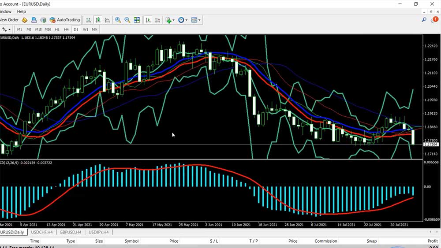Open MetaEditor with the yellow book icon
The image size is (441, 248).
25,20
